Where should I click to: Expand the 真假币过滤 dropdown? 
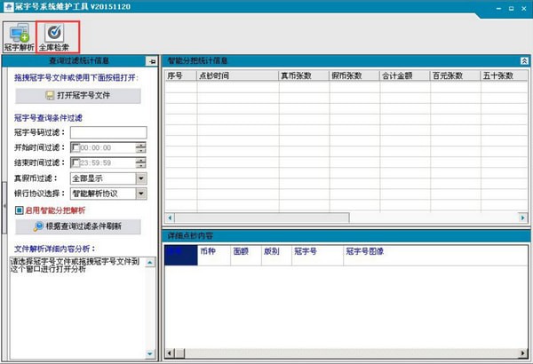(140, 178)
